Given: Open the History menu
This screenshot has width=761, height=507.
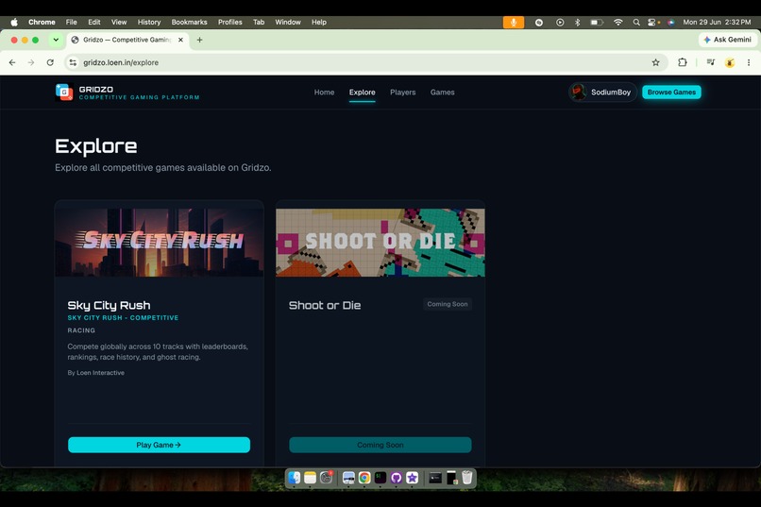Looking at the screenshot, I should tap(149, 23).
